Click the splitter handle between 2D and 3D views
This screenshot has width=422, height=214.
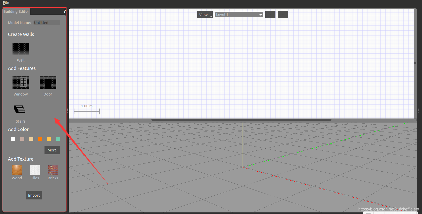pyautogui.click(x=243, y=122)
